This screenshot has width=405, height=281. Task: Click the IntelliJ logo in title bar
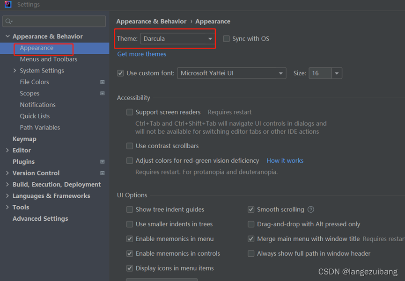pyautogui.click(x=8, y=4)
